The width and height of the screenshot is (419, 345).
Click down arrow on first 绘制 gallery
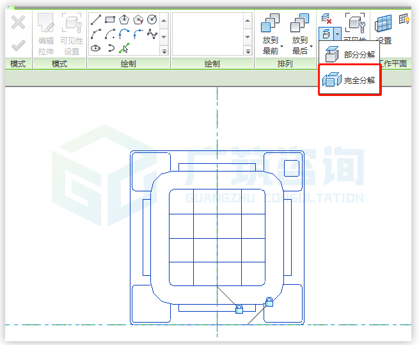(x=164, y=36)
